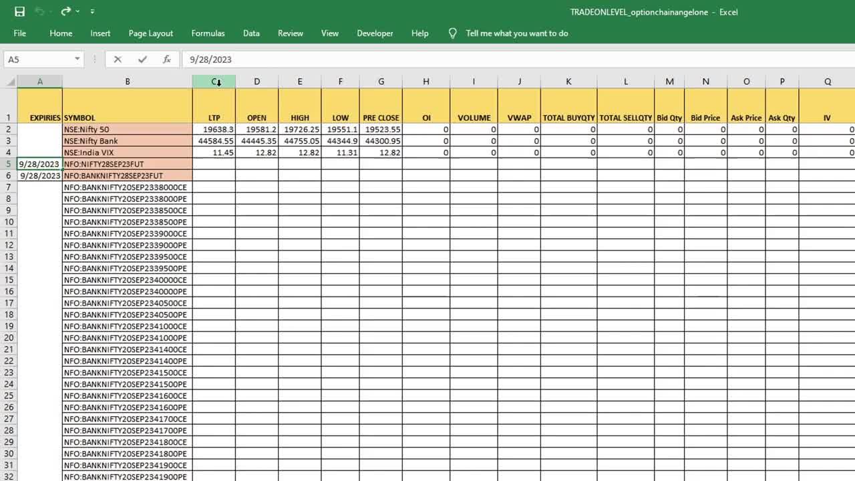
Task: Select PRE CLOSE value 44300.95
Action: [x=381, y=141]
